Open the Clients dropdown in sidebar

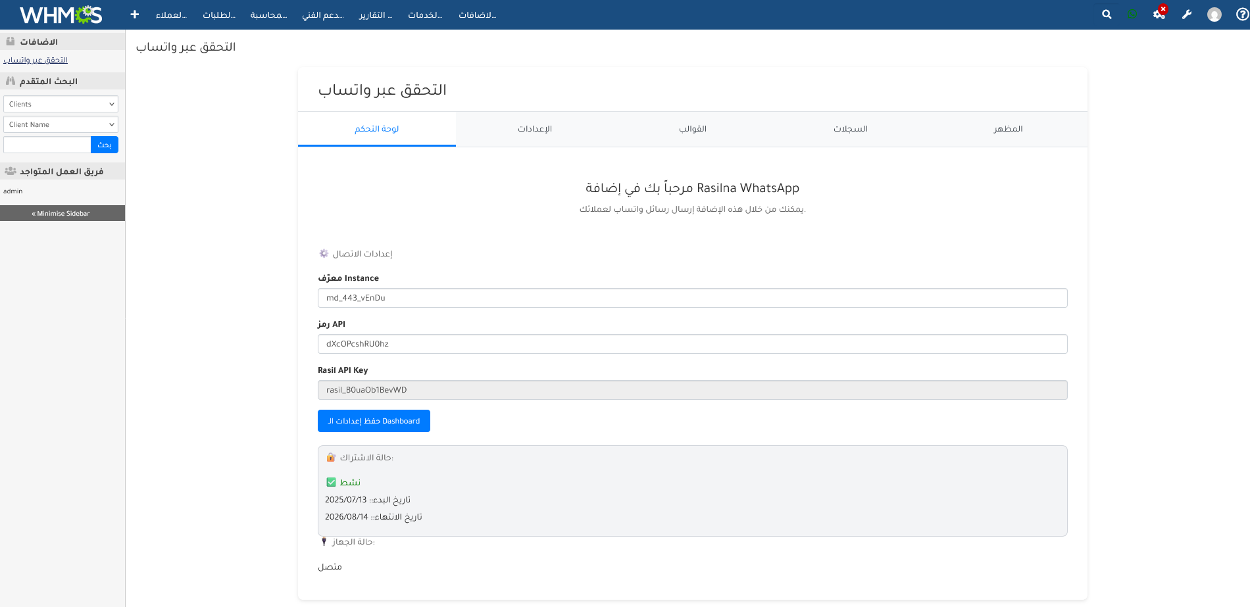[61, 104]
